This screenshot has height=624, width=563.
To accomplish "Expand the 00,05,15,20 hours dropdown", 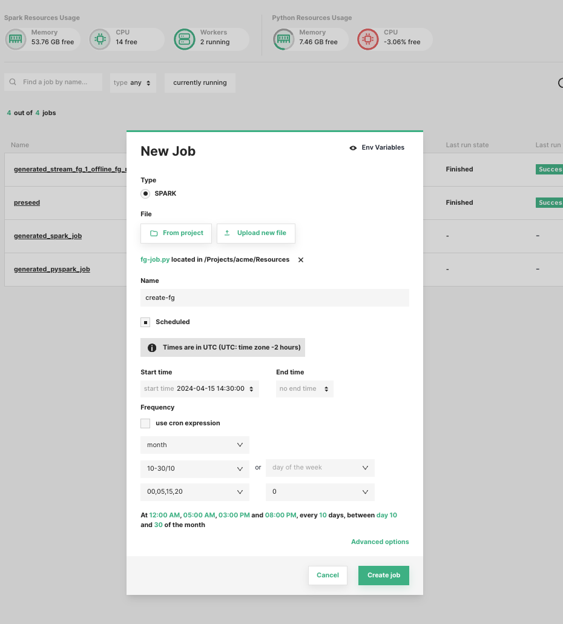I will (194, 492).
